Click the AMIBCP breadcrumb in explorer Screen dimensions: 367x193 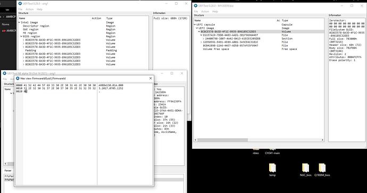(11, 17)
